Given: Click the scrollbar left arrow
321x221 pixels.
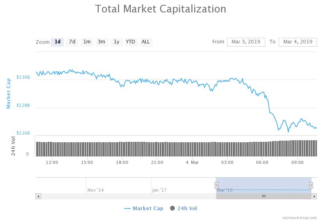Looking at the screenshot, I should pyautogui.click(x=39, y=196).
